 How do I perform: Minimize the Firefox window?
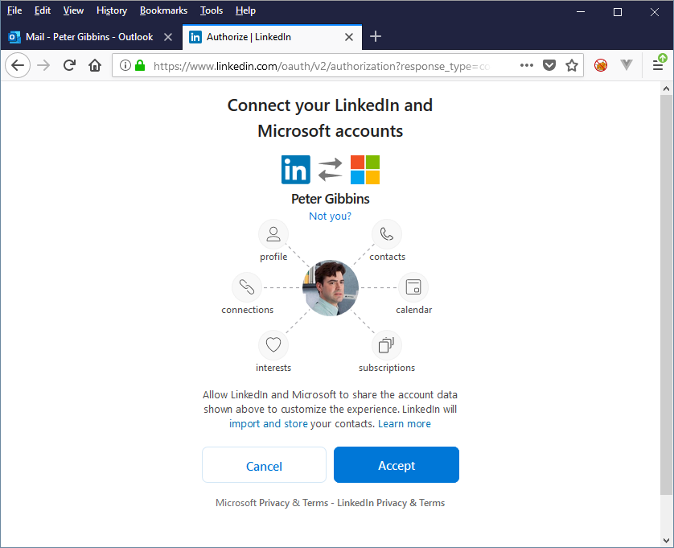point(581,11)
